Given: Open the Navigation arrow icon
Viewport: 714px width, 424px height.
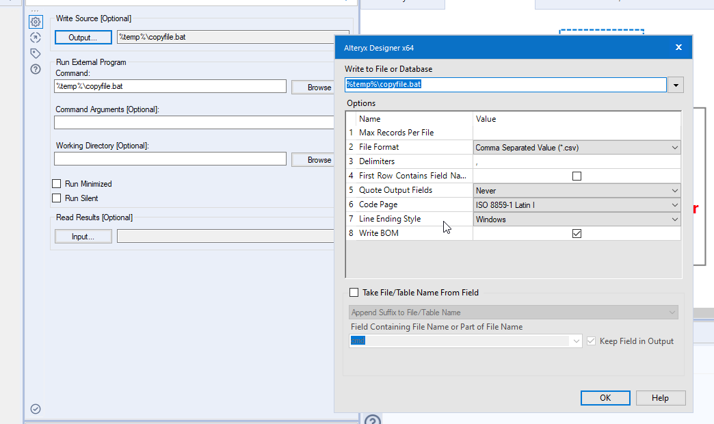Looking at the screenshot, I should (36, 38).
